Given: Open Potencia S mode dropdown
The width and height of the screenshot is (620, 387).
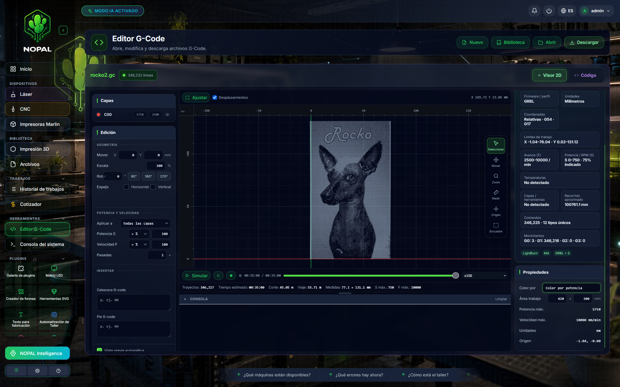Looking at the screenshot, I should coord(139,234).
